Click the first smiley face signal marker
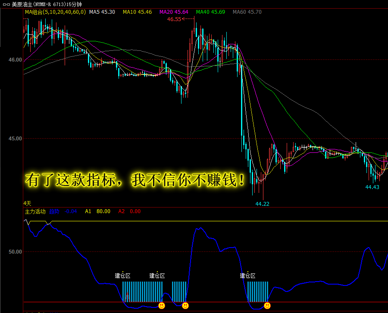Viewport: 388px width, 313px height. (162, 306)
